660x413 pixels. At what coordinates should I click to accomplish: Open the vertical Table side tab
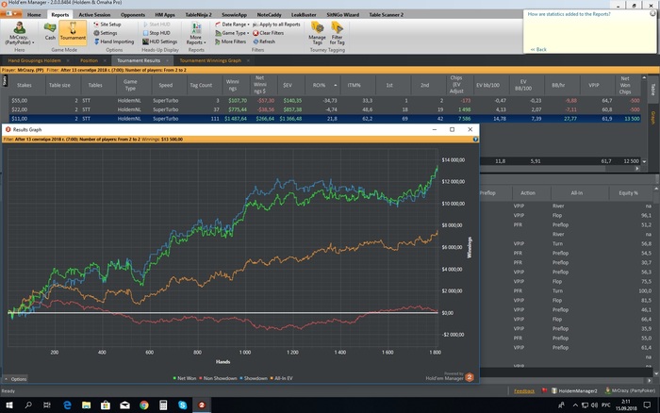(x=652, y=90)
